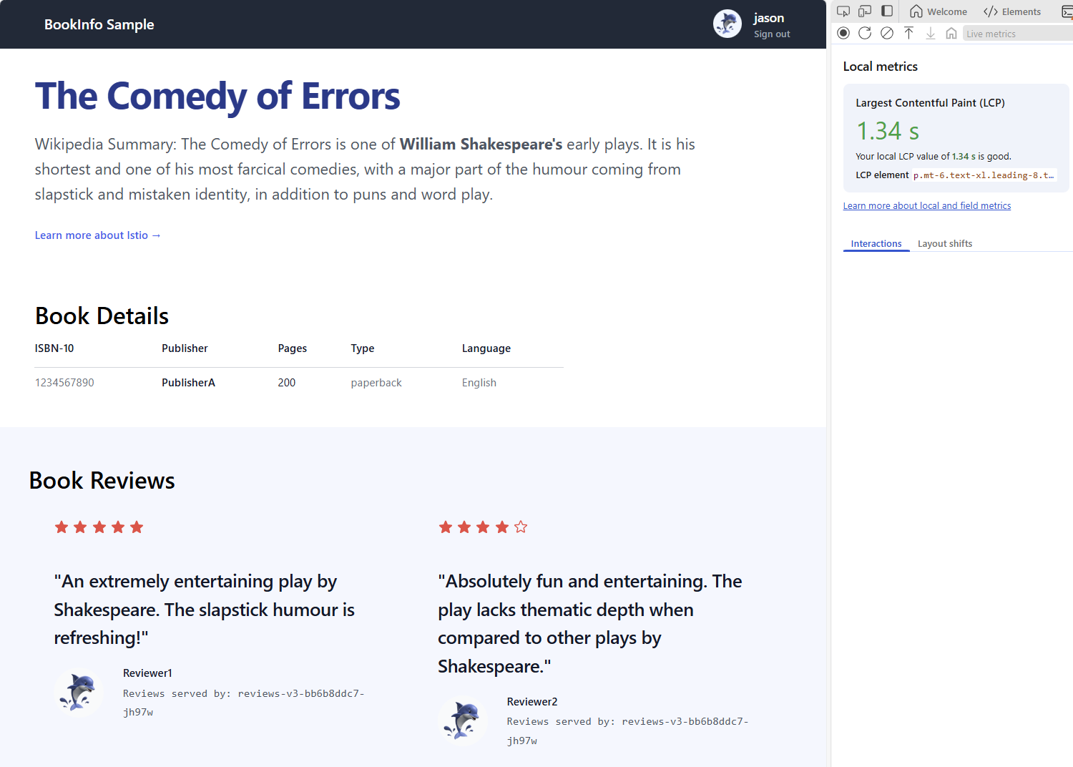Save the current profile with download icon
This screenshot has height=767, width=1073.
pyautogui.click(x=930, y=33)
